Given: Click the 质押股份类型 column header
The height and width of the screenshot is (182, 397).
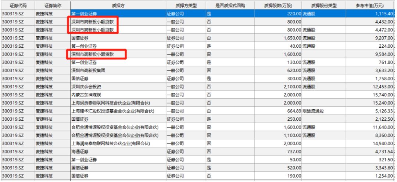Looking at the screenshot, I should click(323, 6).
